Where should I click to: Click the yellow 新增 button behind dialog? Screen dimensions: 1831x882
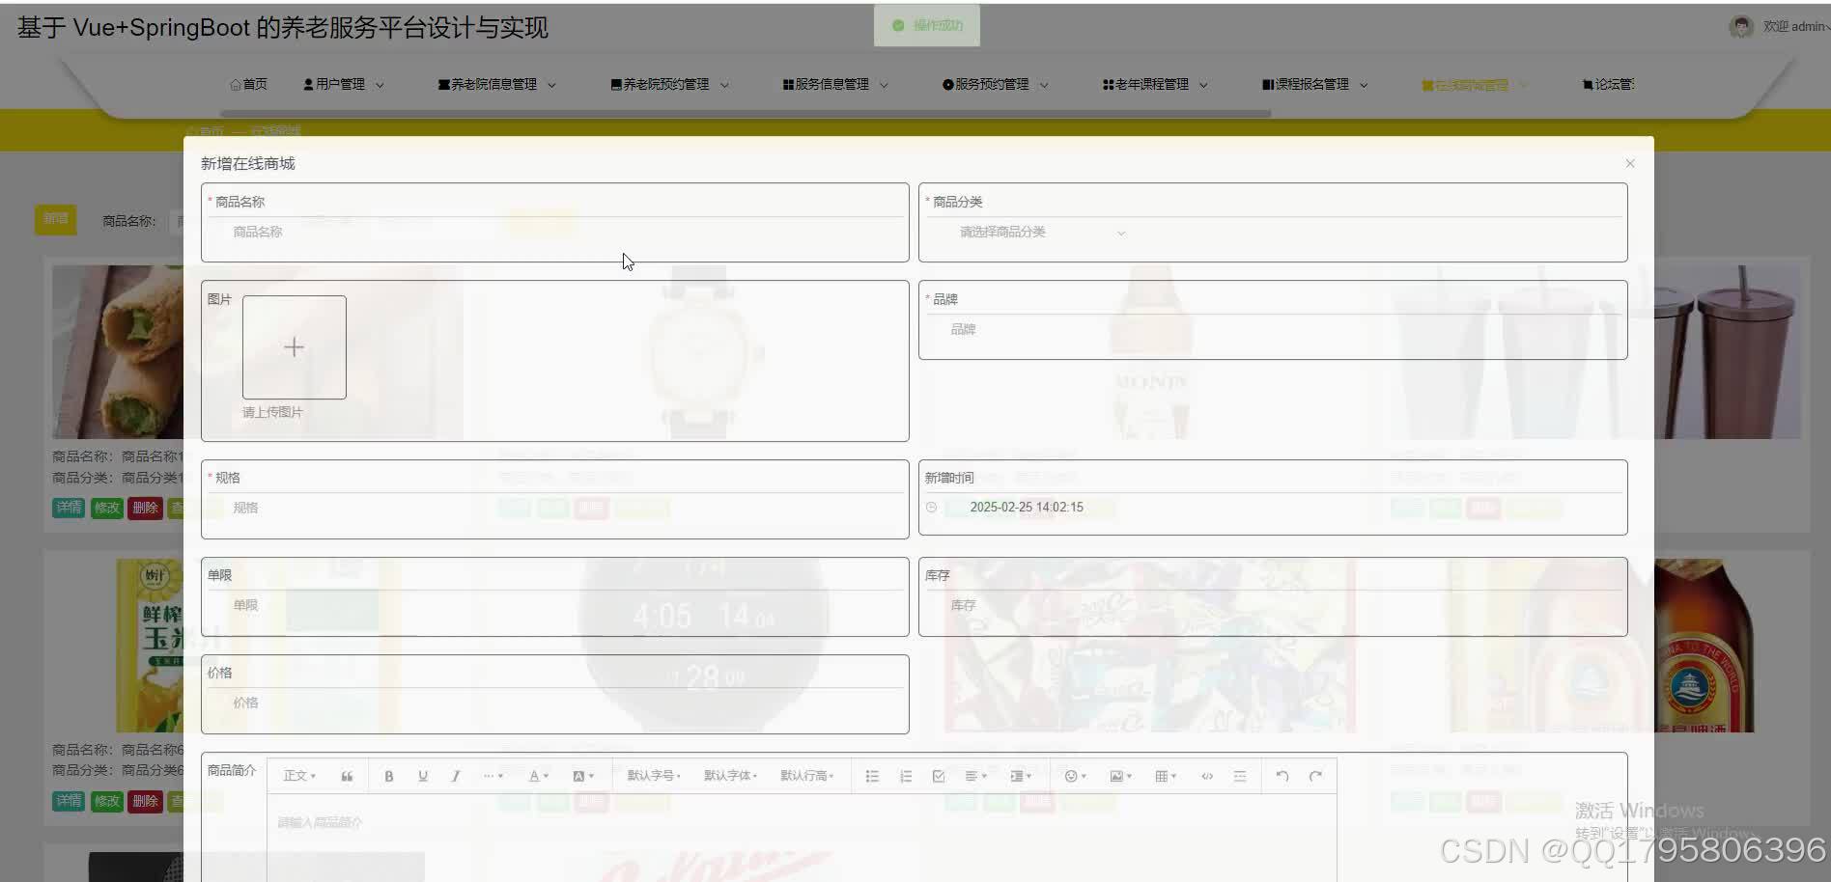56,219
